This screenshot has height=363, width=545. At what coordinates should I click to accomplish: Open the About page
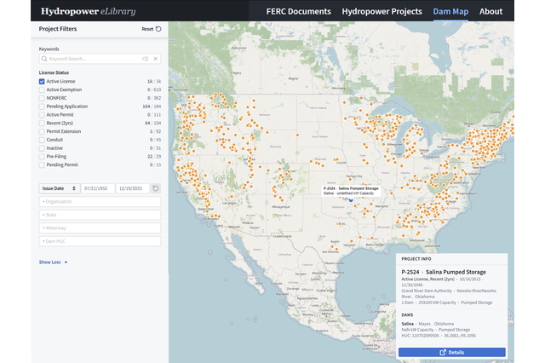pos(490,11)
